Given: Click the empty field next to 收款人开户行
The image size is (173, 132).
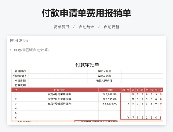Looking at the screenshot, I should (x=142, y=81).
